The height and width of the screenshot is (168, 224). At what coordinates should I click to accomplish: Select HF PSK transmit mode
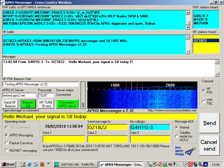coord(204,90)
